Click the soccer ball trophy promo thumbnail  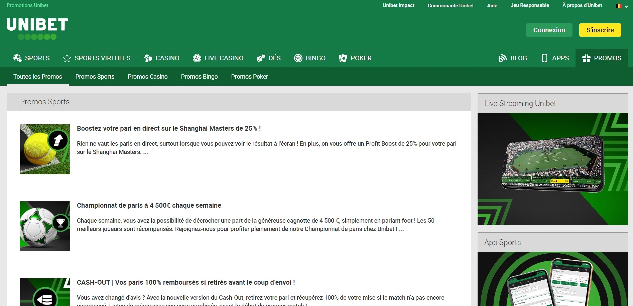point(45,226)
